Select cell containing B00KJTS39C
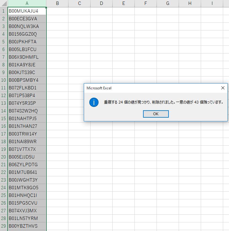The height and width of the screenshot is (231, 229). click(x=27, y=72)
